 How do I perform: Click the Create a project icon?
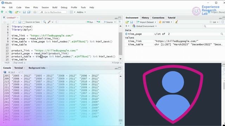pos(11,12)
